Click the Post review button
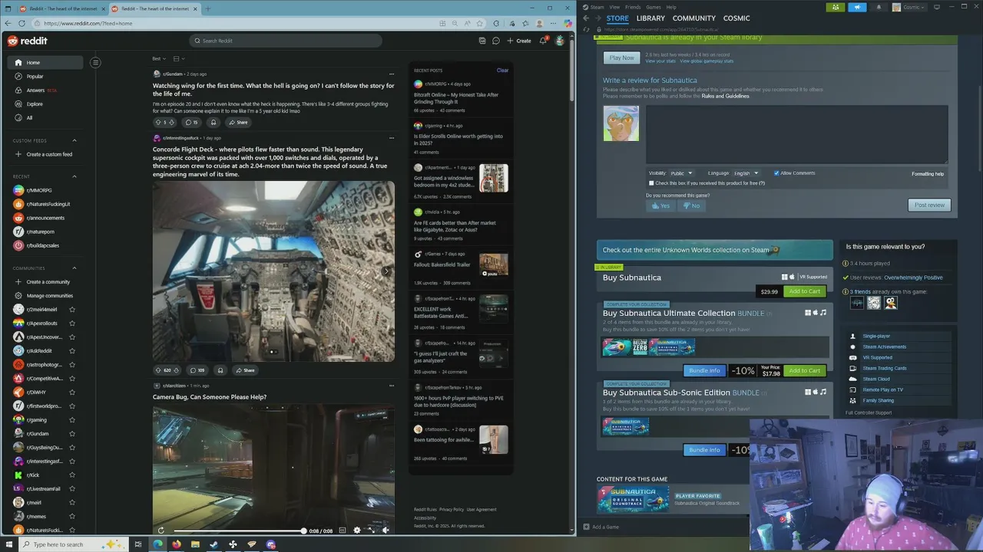The height and width of the screenshot is (552, 983). 929,205
